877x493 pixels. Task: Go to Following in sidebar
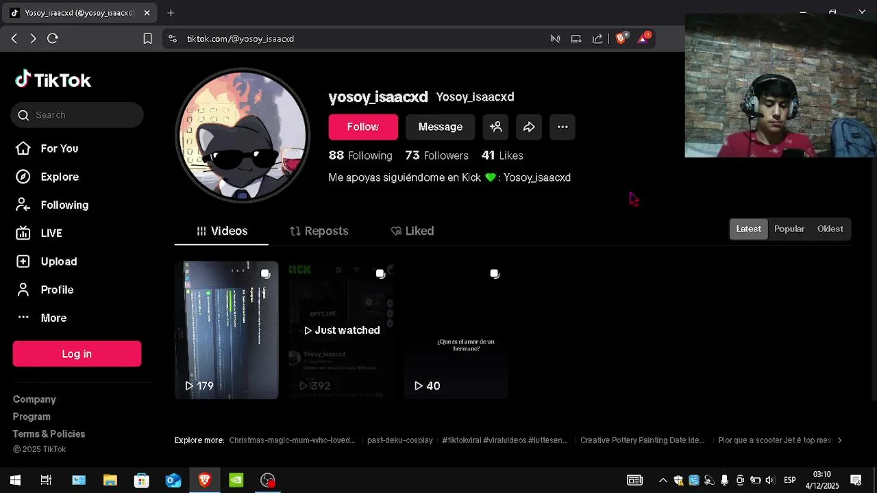pos(52,205)
